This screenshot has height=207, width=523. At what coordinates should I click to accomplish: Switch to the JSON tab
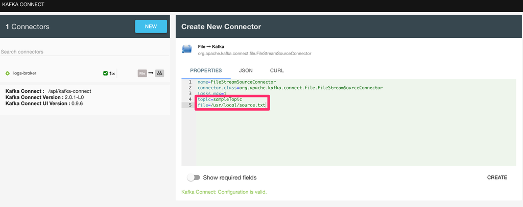[x=246, y=70]
